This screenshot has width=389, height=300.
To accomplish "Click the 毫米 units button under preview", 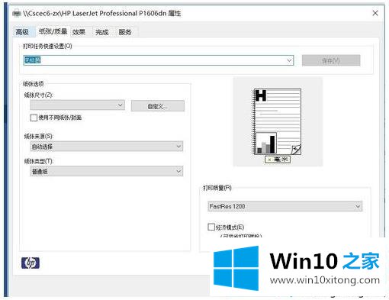I will 278,160.
